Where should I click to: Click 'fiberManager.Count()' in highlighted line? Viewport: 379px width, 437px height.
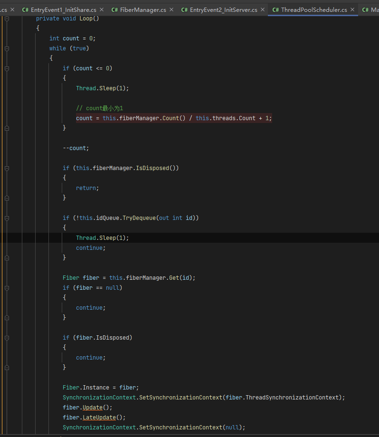pos(152,118)
